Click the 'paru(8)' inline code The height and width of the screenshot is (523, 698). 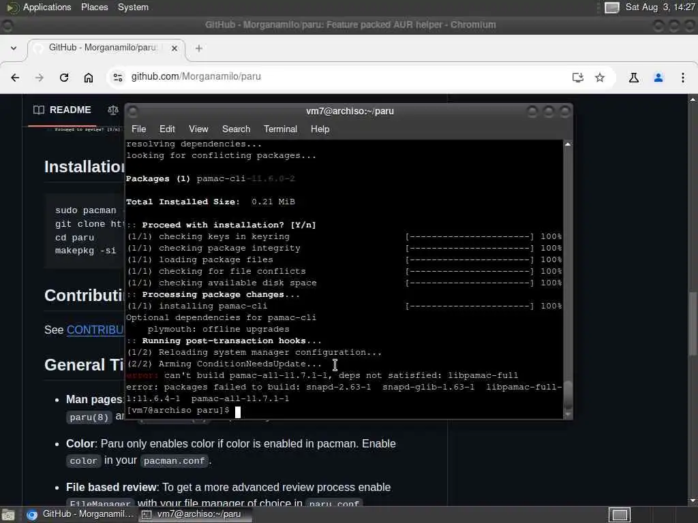click(89, 417)
